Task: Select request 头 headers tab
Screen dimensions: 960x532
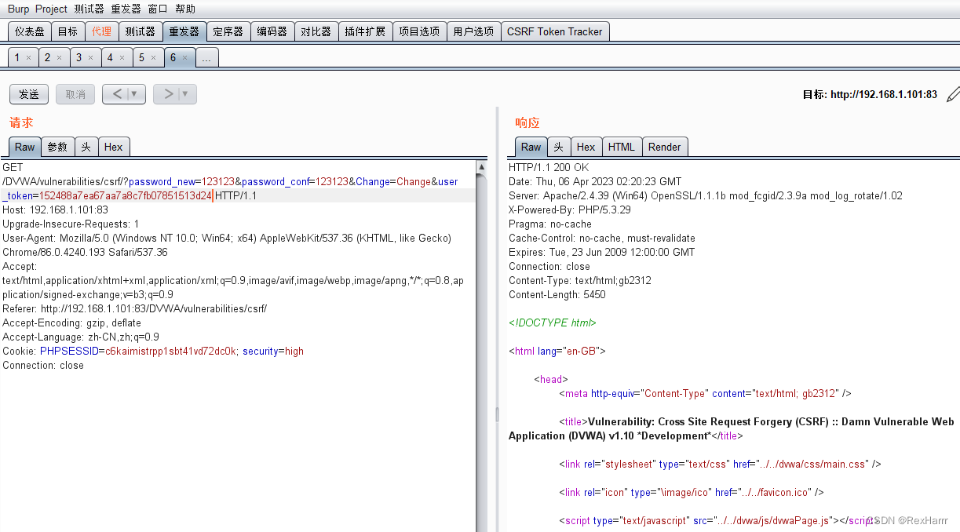Action: (86, 147)
